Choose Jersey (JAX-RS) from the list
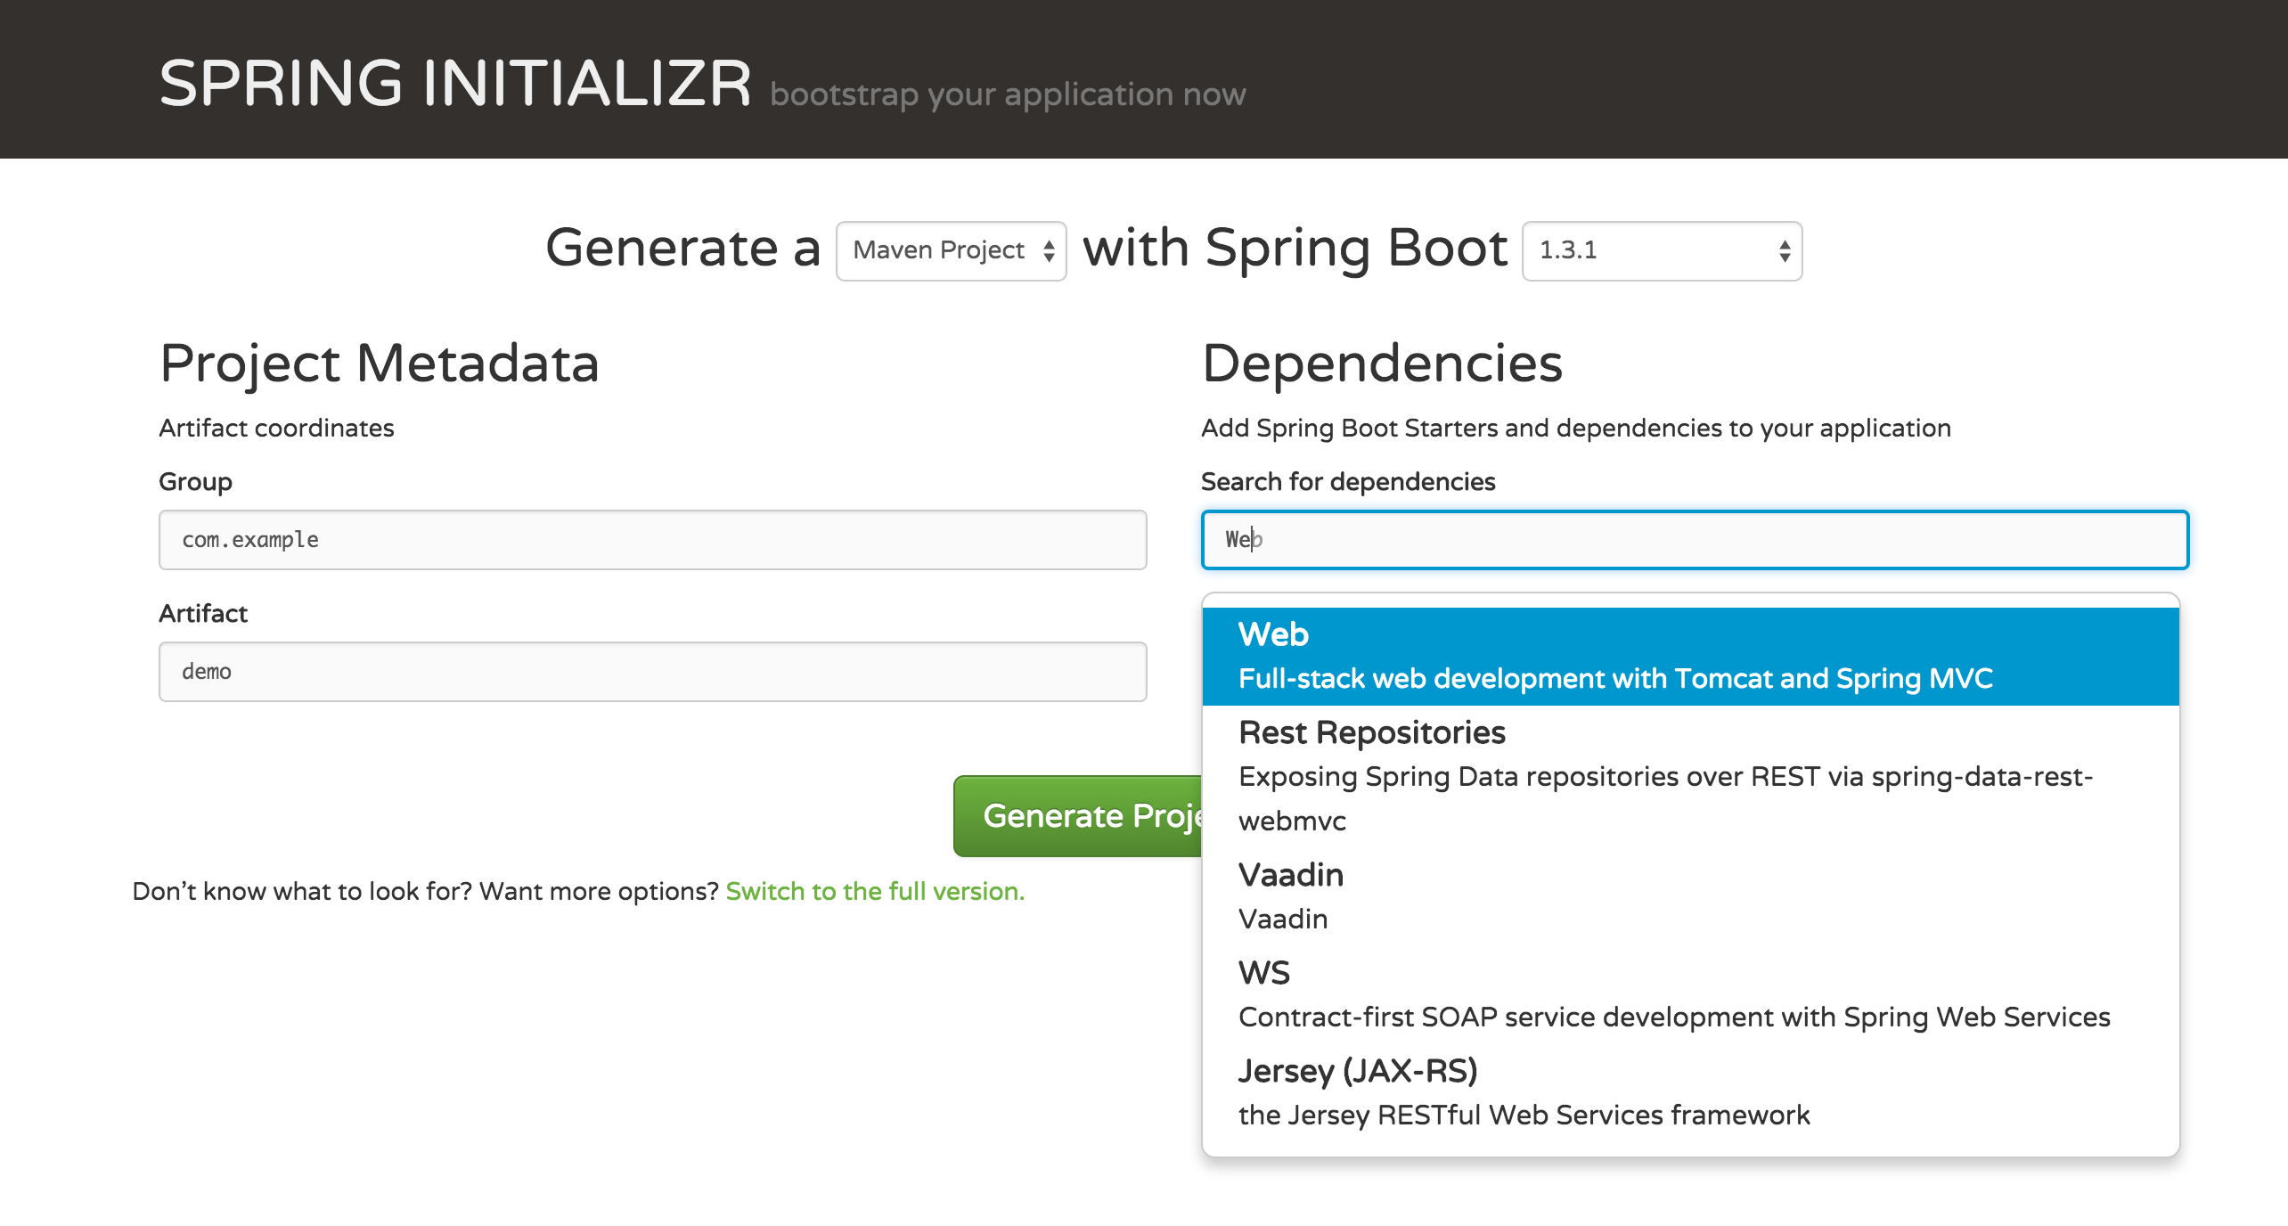Screen dimensions: 2288x1226 [x=1358, y=1071]
